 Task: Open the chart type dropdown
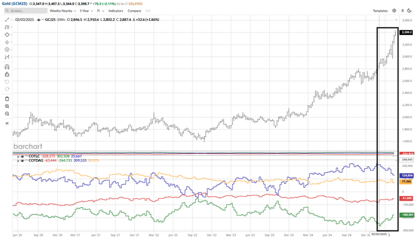[x=100, y=11]
